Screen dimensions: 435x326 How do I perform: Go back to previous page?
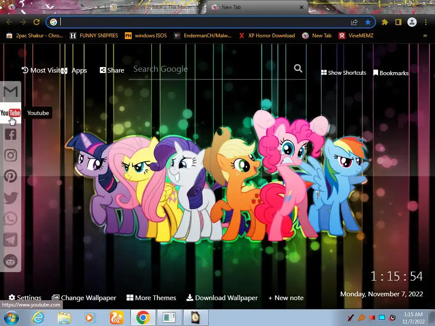point(9,22)
